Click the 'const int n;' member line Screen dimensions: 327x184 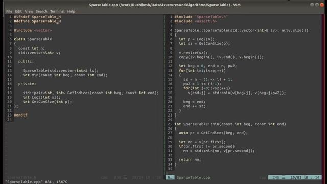click(32, 48)
